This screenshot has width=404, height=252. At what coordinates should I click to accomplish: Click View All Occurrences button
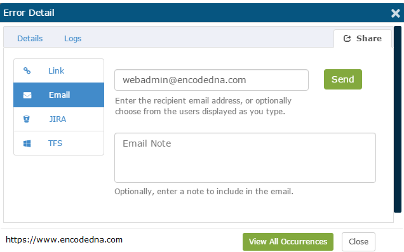(x=288, y=242)
